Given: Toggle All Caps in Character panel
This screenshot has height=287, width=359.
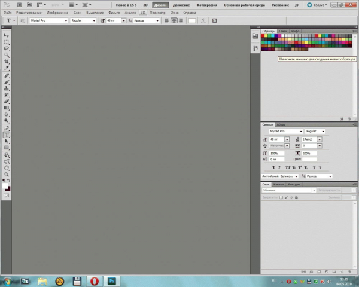Looking at the screenshot, I should click(288, 167).
